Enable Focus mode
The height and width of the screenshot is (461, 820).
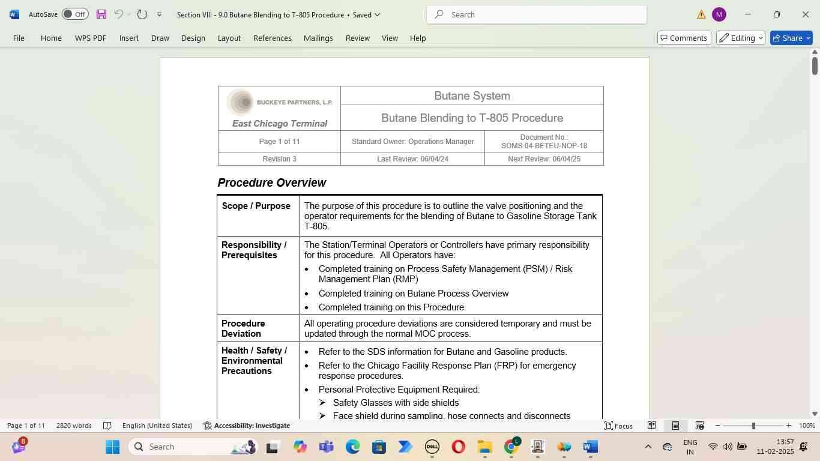[x=618, y=426]
